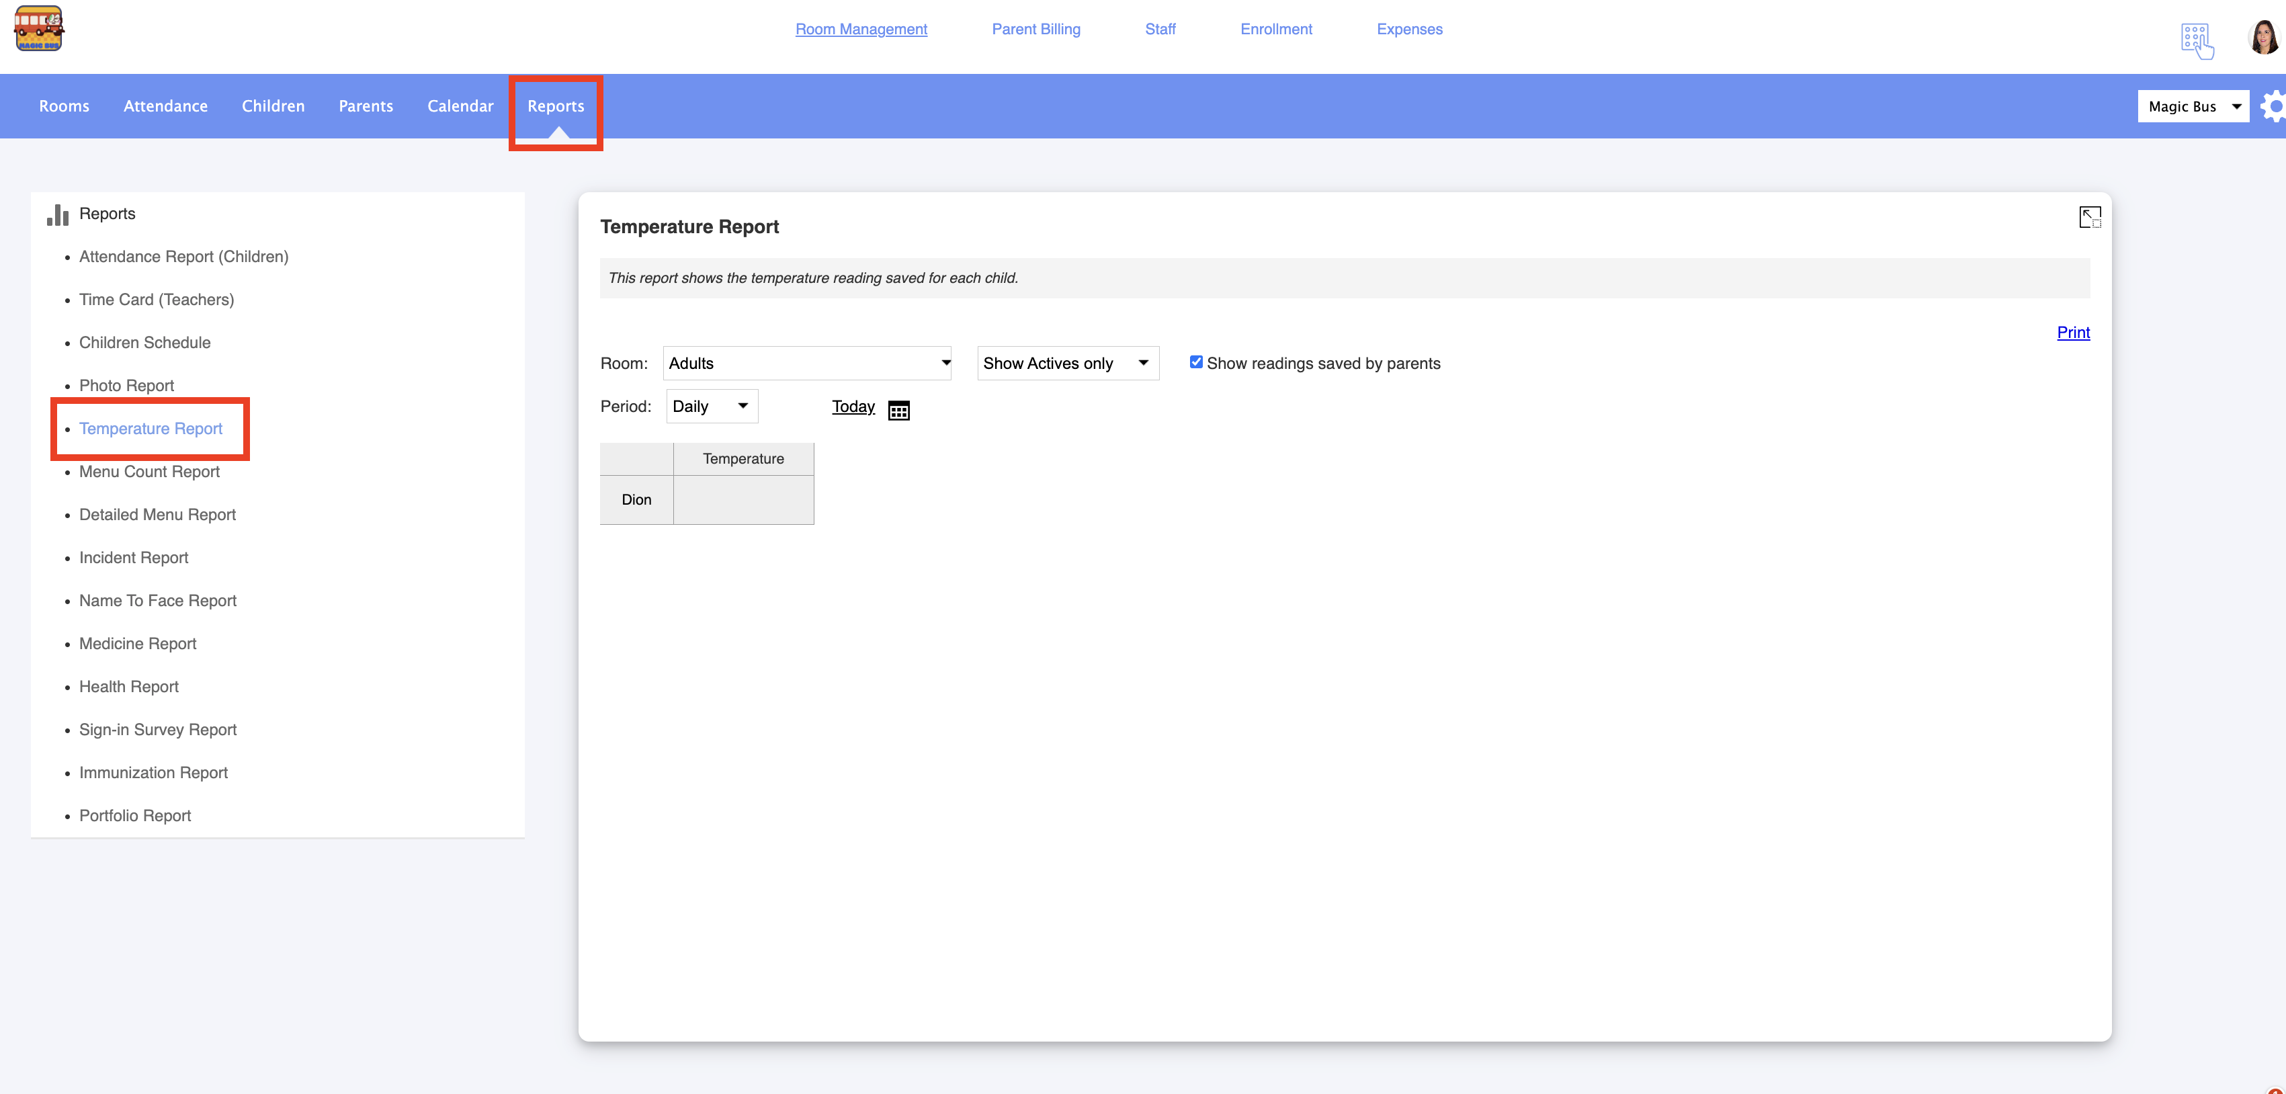Viewport: 2286px width, 1094px height.
Task: Go to the Parent Billing menu
Action: click(1035, 30)
